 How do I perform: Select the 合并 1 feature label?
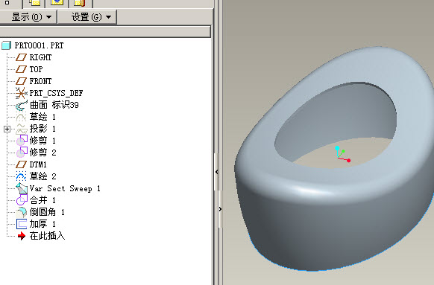[x=43, y=200]
